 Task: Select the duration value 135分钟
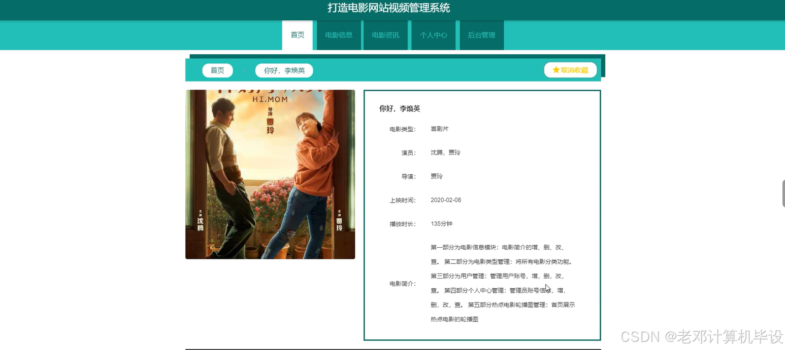[441, 224]
